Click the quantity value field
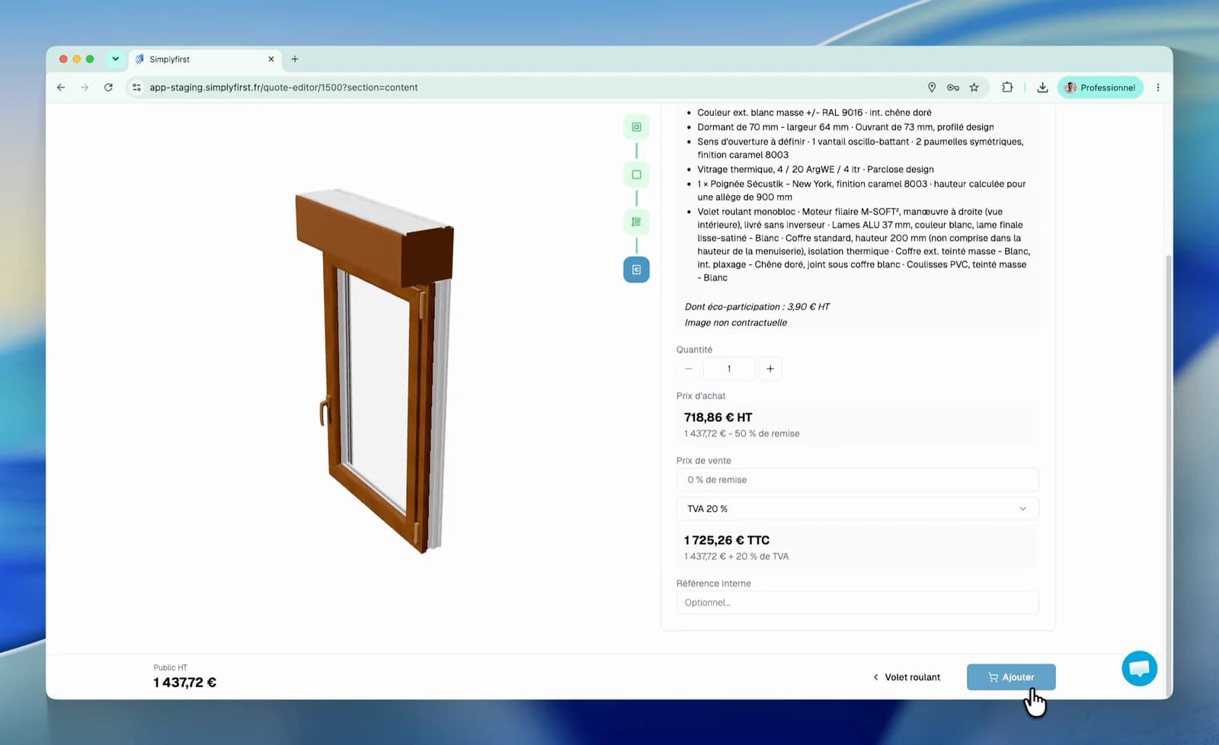The image size is (1219, 745). point(729,369)
